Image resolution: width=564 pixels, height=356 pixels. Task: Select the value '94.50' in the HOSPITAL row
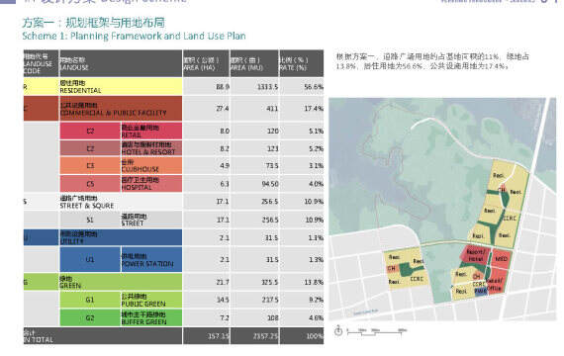270,184
